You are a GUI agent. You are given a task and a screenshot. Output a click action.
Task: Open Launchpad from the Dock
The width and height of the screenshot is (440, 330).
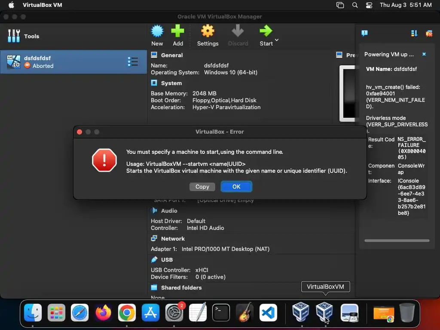pyautogui.click(x=56, y=312)
